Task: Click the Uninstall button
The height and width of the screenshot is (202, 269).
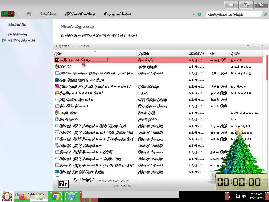Action: [x=85, y=46]
